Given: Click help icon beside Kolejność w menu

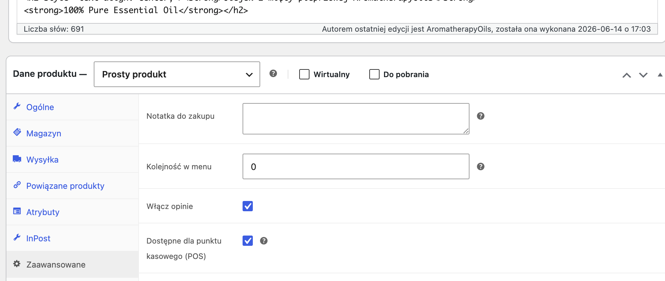Looking at the screenshot, I should click(480, 166).
